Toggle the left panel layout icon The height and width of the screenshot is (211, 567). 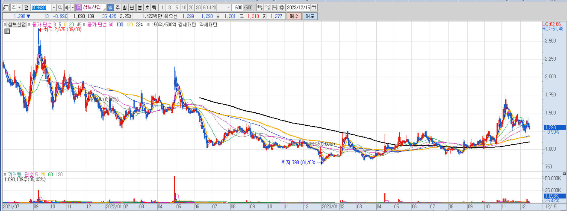pos(6,8)
